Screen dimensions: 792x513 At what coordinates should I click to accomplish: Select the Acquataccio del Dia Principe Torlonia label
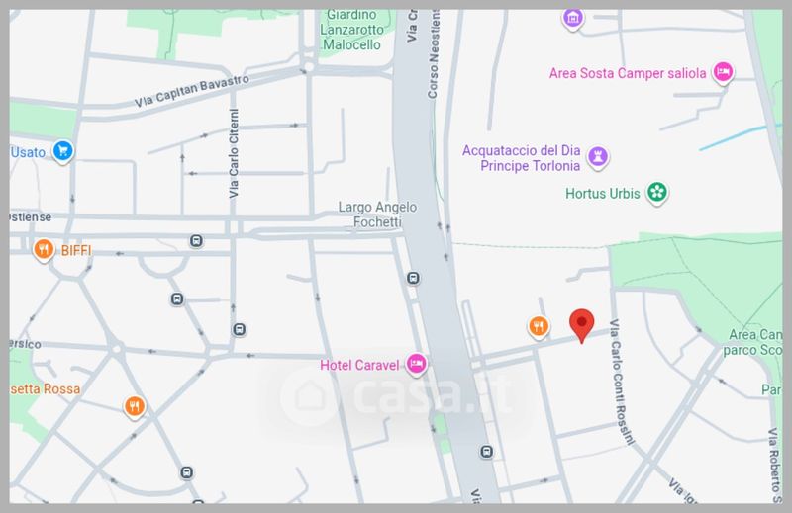click(x=522, y=158)
